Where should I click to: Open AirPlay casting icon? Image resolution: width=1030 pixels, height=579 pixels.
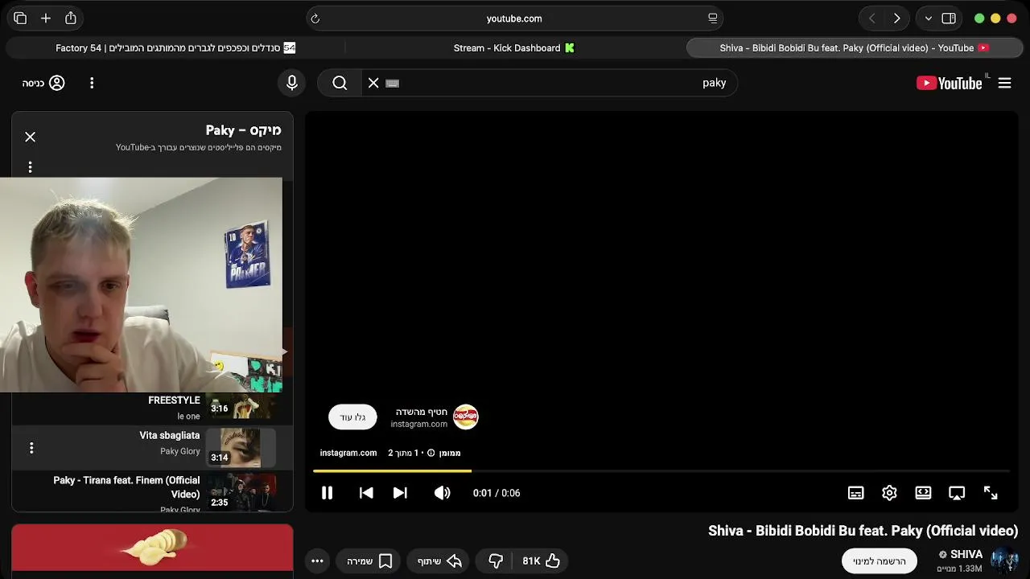coord(957,493)
